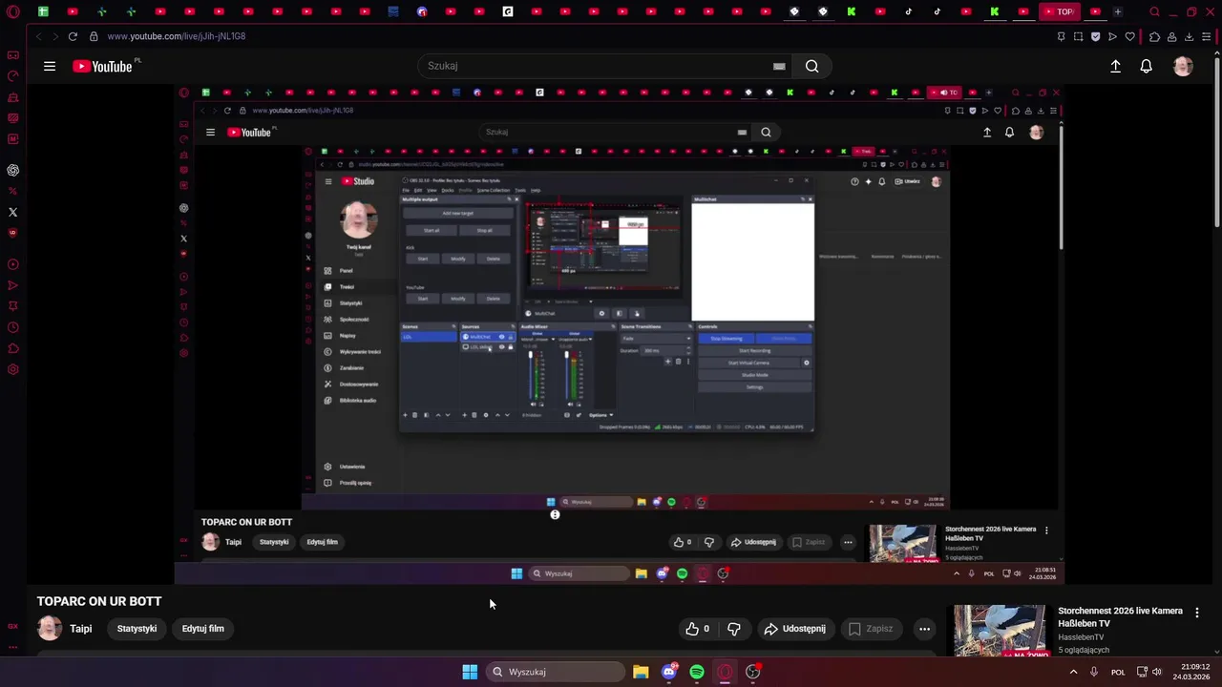Click the Udostępnij share button
This screenshot has height=687, width=1222.
794,629
